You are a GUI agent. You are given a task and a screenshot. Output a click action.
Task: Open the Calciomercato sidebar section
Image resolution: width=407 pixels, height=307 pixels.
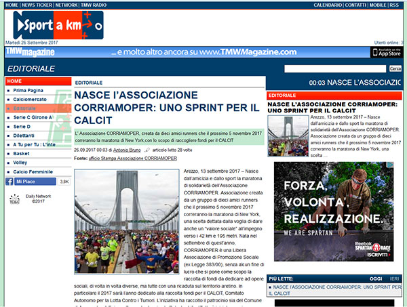coord(29,99)
